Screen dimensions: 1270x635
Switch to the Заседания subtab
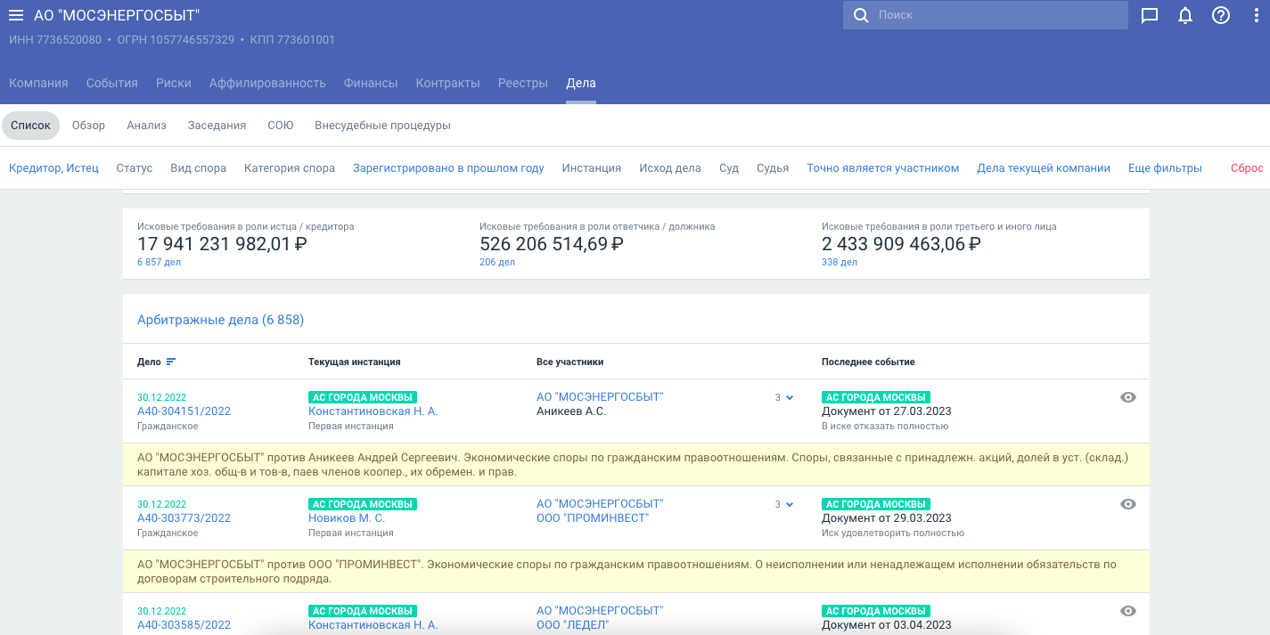217,126
